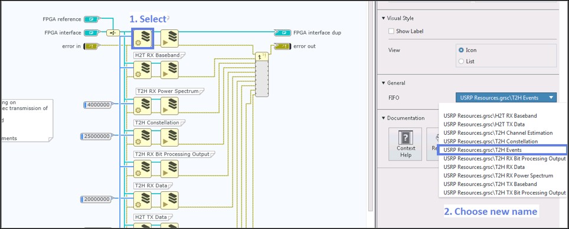Choose USRP Resources.grsc\H2T TX Data
This screenshot has width=569, height=229.
coord(502,124)
